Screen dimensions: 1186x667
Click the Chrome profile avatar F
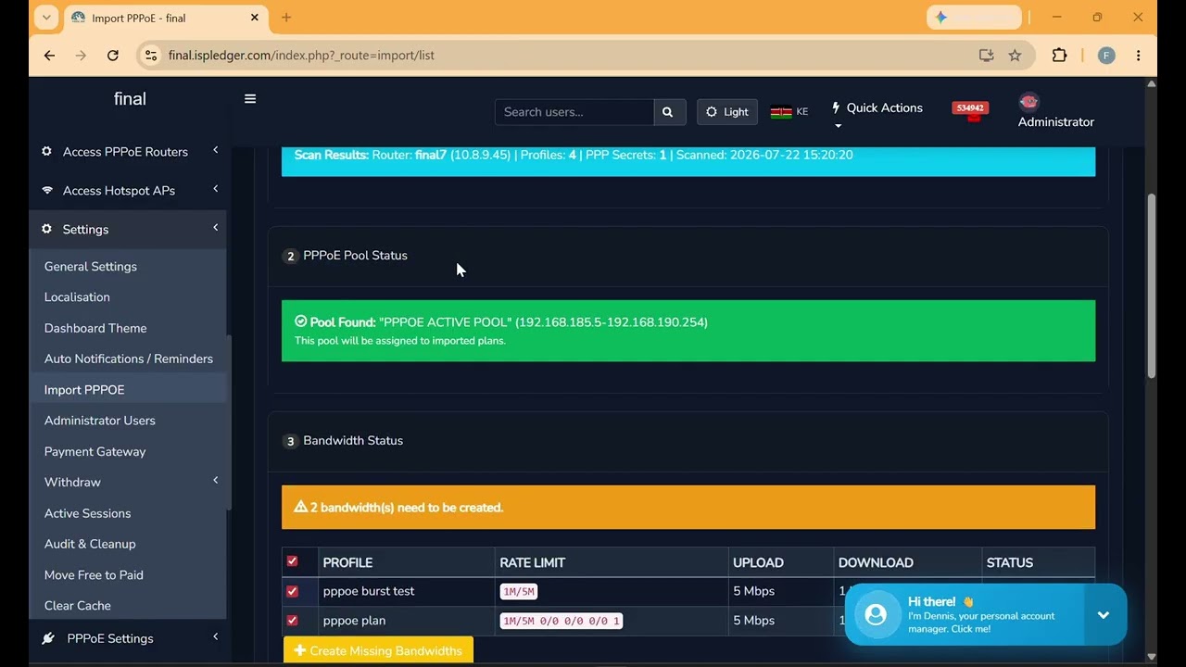click(1106, 56)
